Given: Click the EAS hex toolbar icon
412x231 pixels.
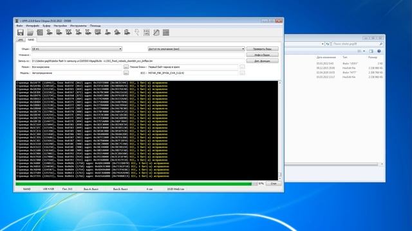Looking at the screenshot, I should [146, 33].
